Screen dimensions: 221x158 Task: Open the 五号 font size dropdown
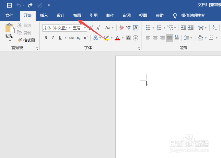(x=85, y=28)
